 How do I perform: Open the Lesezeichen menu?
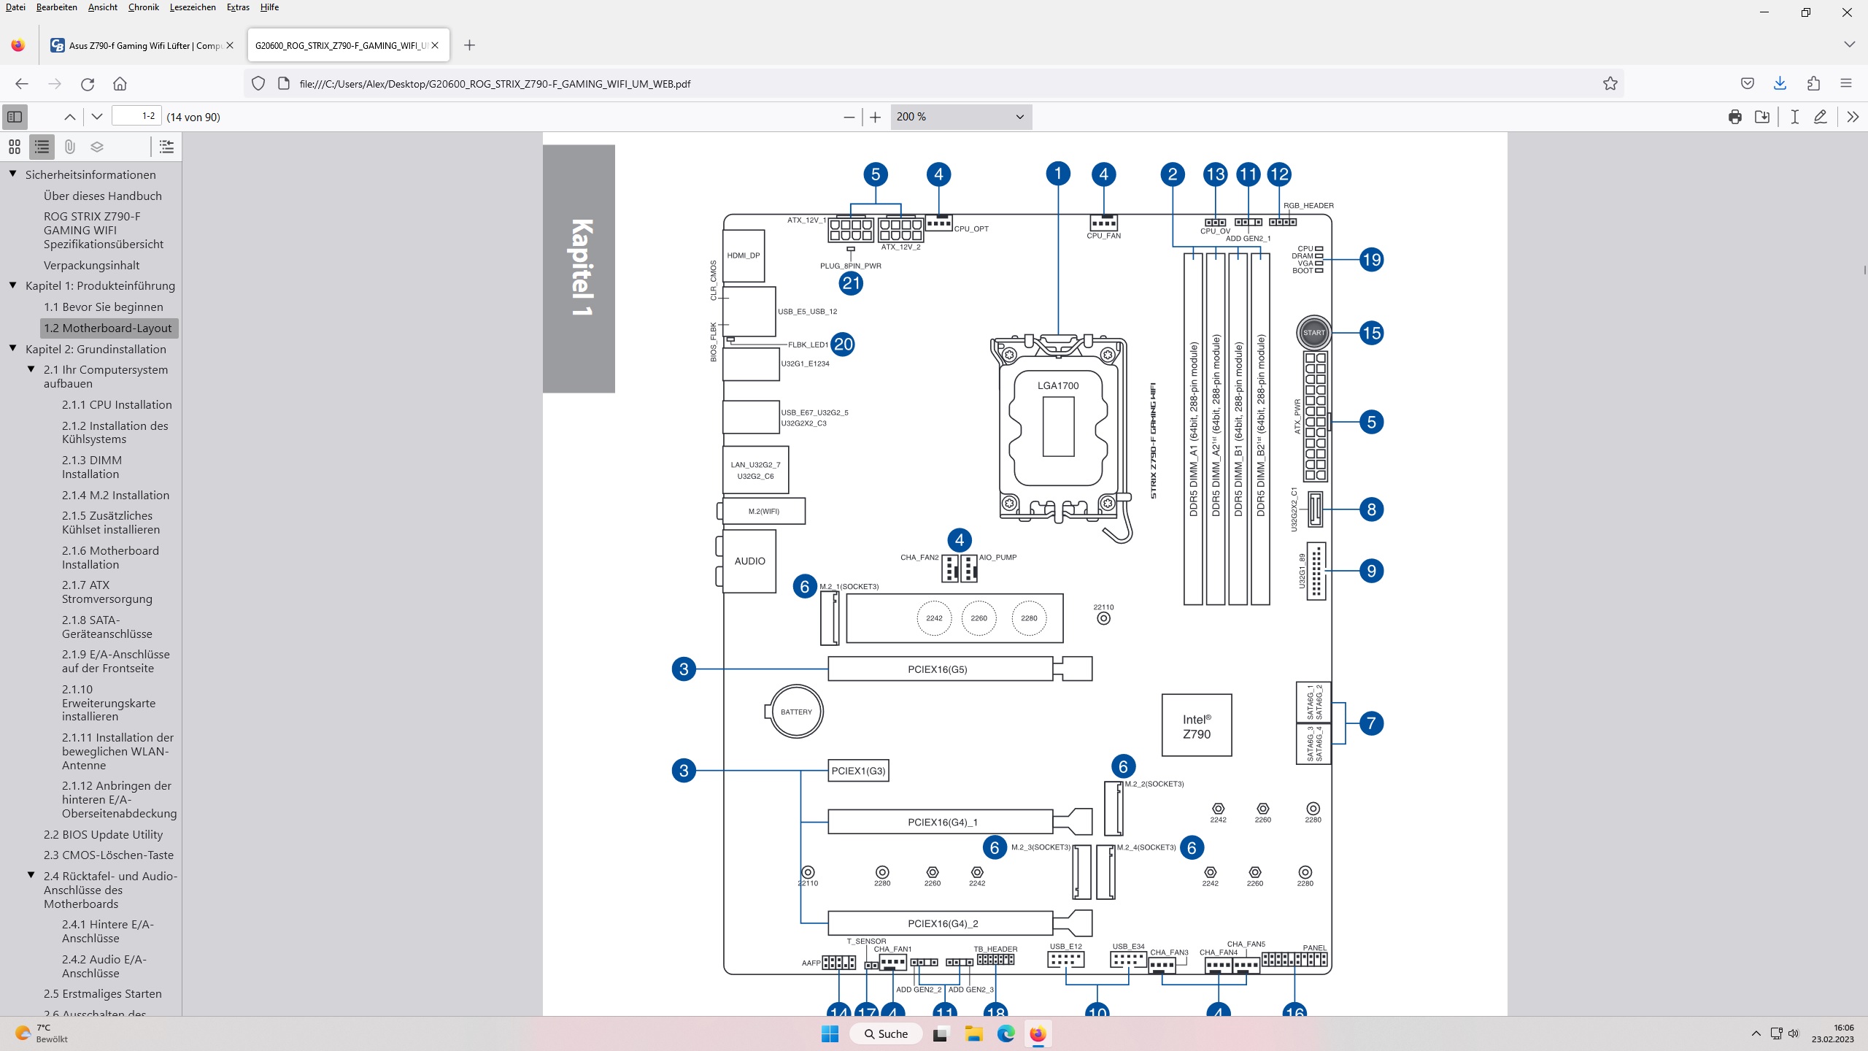[193, 7]
